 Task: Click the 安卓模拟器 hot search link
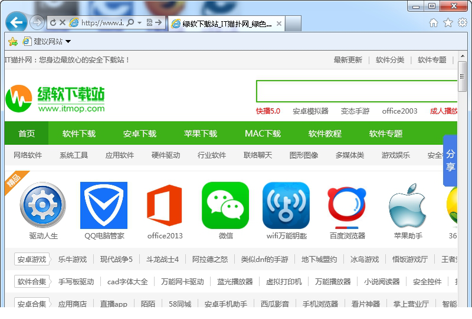coord(310,111)
